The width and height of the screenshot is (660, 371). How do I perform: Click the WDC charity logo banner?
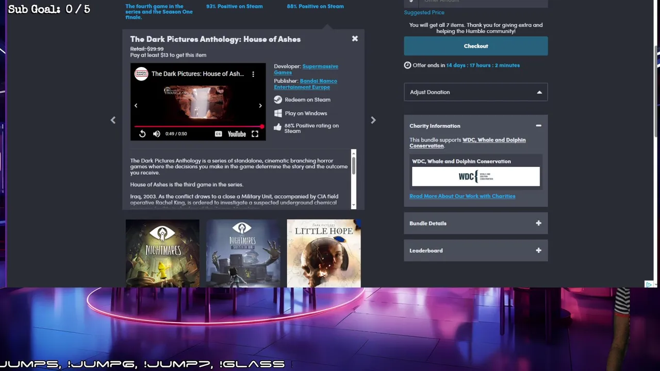(476, 177)
